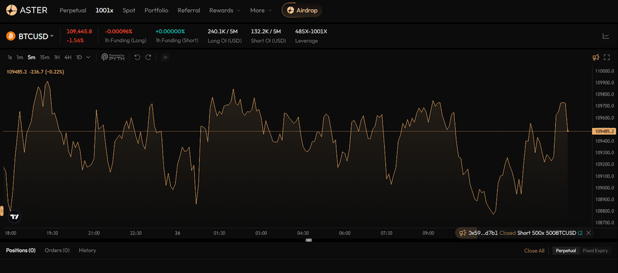618x273 pixels.
Task: Redo chart action
Action: (148, 57)
